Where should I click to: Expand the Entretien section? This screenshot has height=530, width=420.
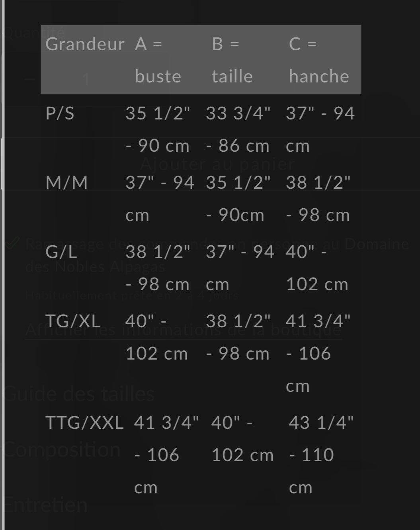pyautogui.click(x=45, y=505)
